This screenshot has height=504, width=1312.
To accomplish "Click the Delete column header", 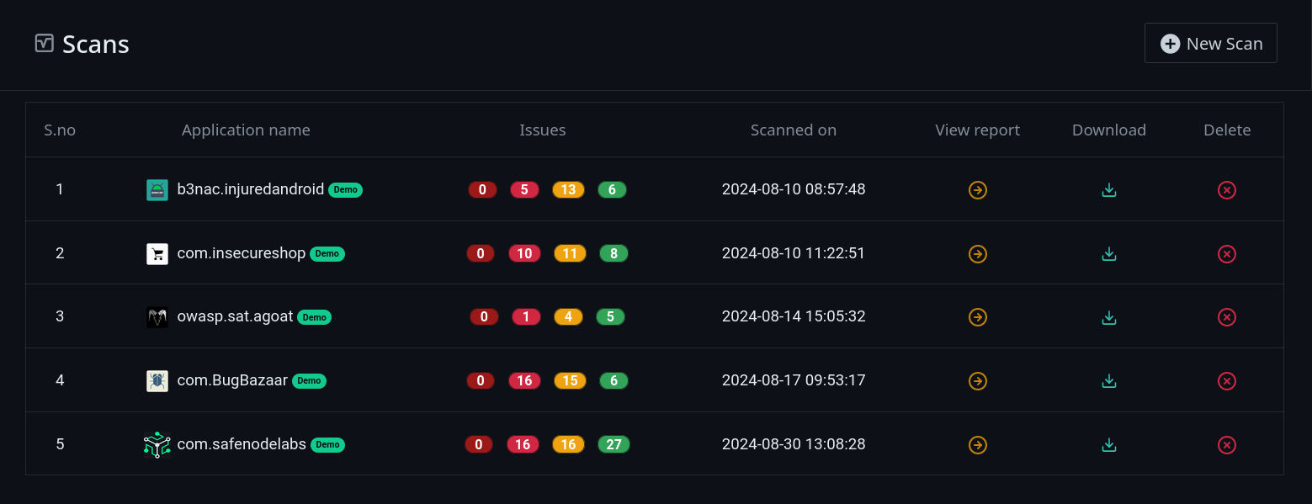I will (1227, 130).
